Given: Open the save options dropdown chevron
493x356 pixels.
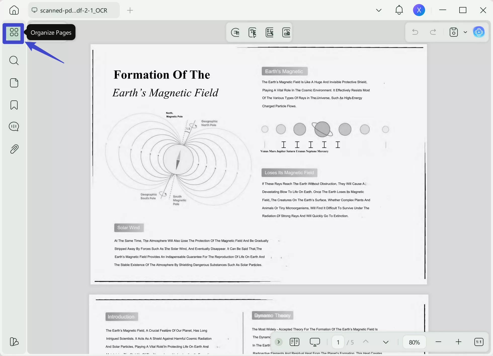Looking at the screenshot, I should point(465,32).
